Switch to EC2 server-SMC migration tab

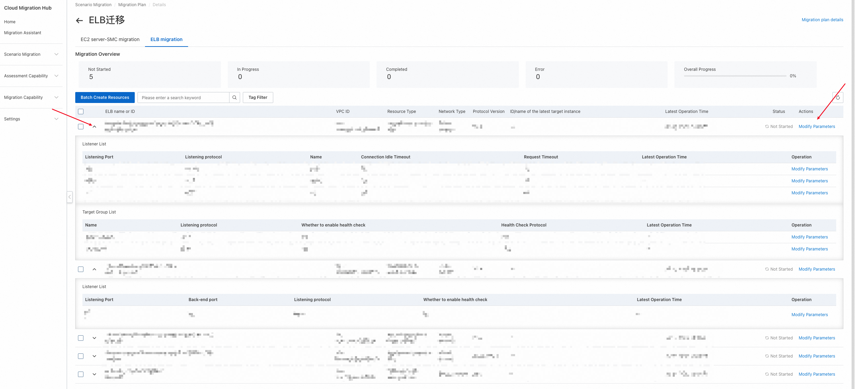pyautogui.click(x=110, y=39)
